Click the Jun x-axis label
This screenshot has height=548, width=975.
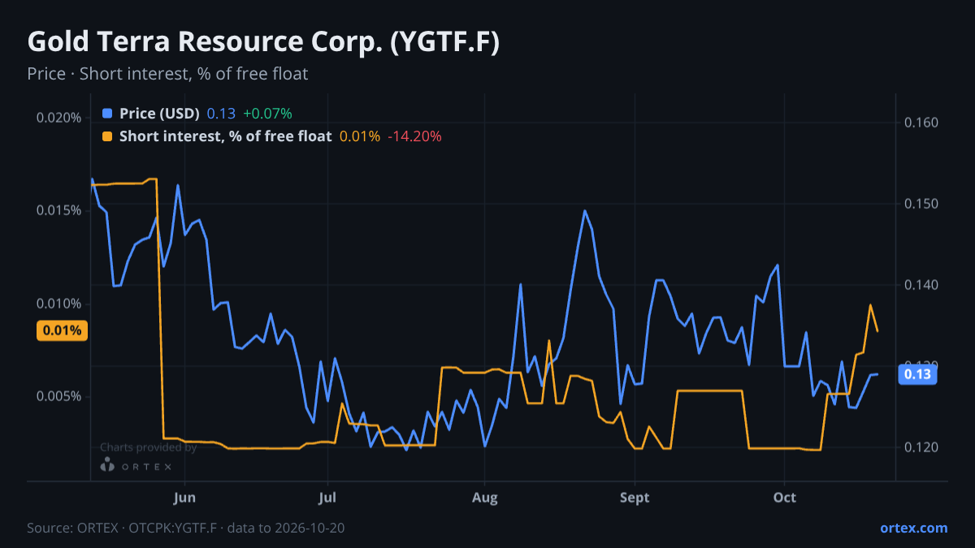click(x=185, y=498)
